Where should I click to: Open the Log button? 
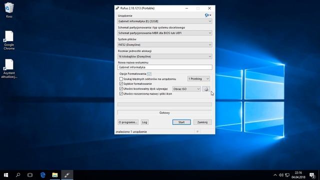coord(144,122)
